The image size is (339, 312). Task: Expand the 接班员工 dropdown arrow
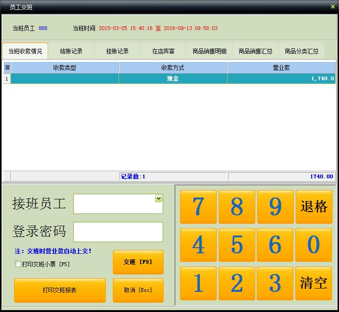(x=158, y=198)
